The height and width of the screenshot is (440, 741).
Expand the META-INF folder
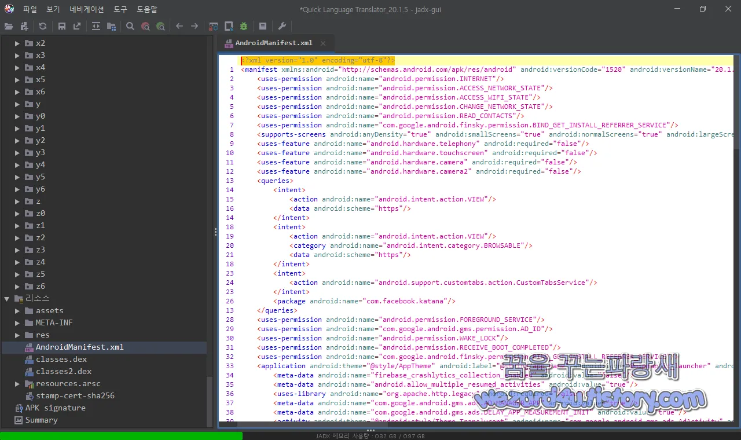(17, 323)
